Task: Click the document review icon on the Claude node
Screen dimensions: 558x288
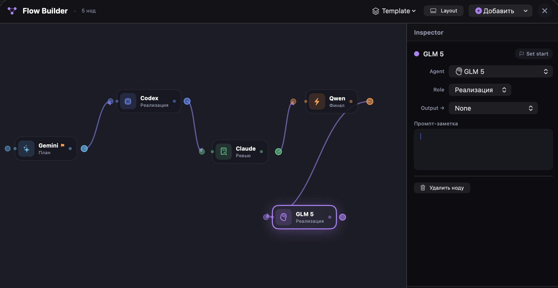Action: [x=223, y=151]
